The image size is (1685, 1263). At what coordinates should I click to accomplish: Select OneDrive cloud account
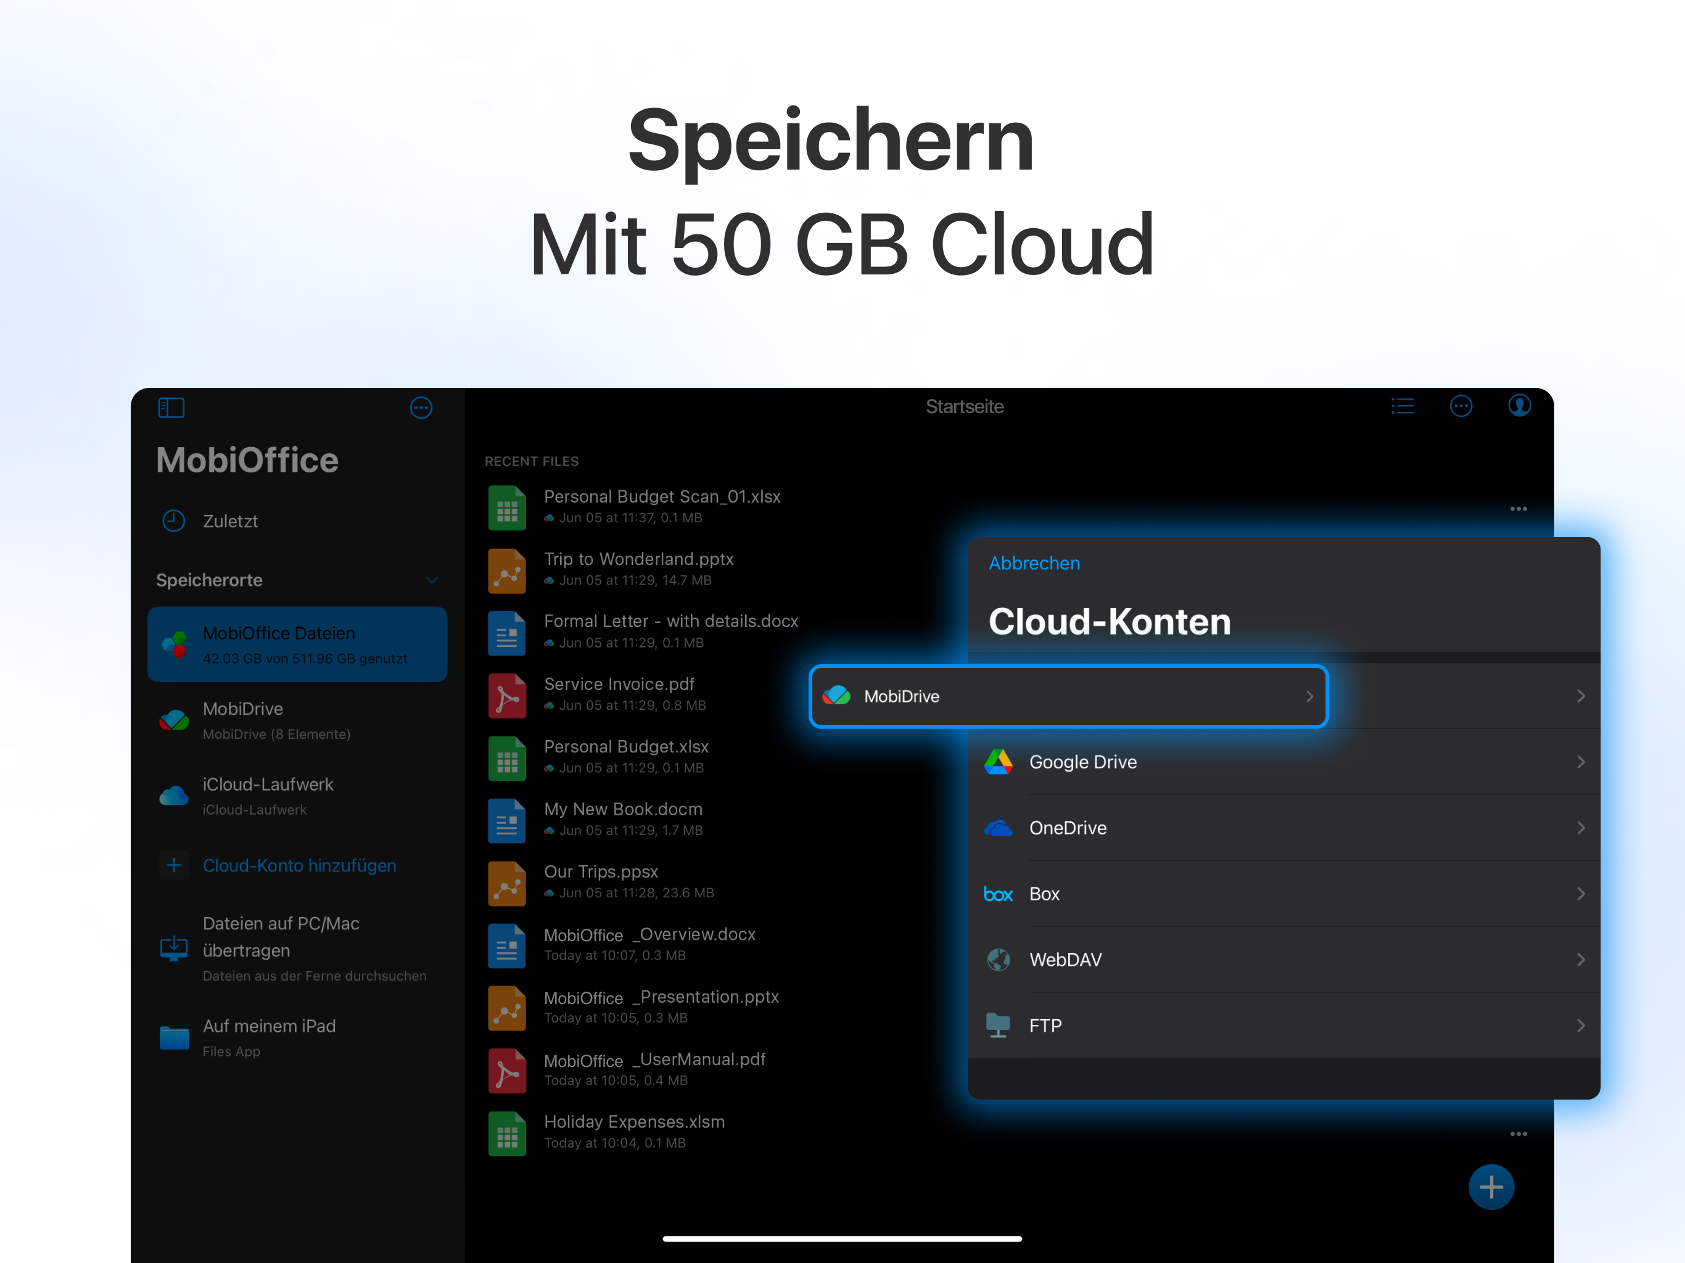pyautogui.click(x=1283, y=828)
